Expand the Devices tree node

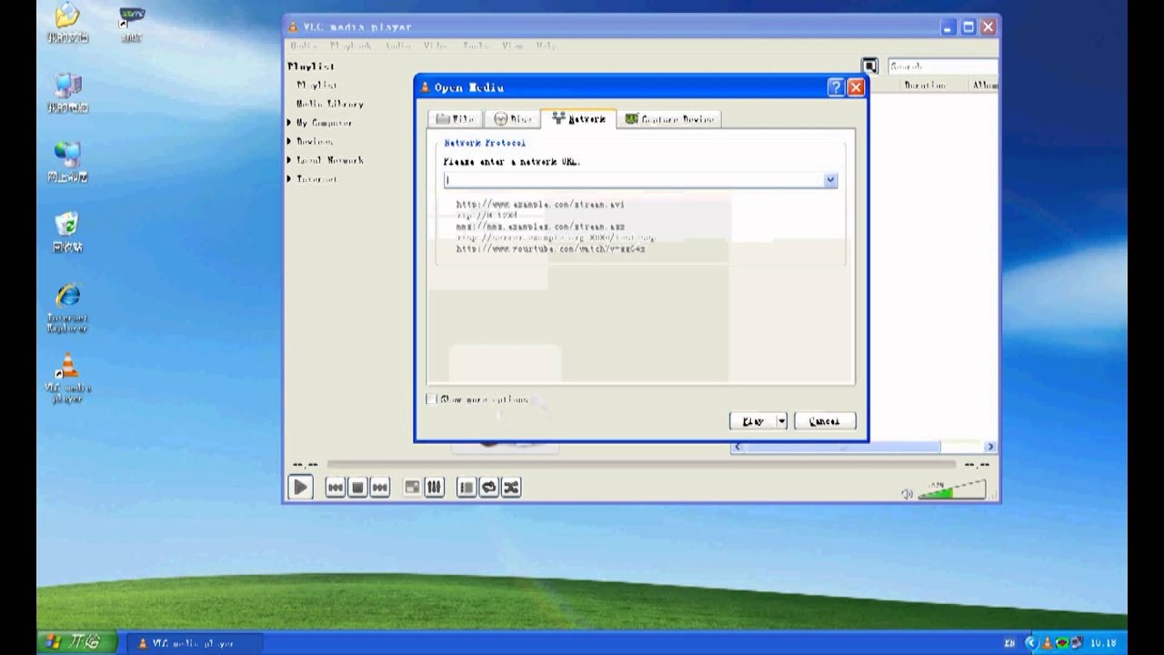290,141
